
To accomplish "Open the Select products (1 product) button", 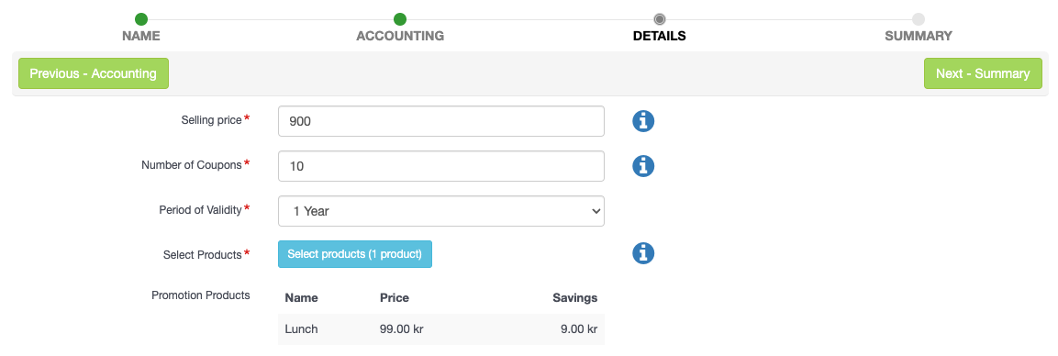I will pyautogui.click(x=355, y=254).
